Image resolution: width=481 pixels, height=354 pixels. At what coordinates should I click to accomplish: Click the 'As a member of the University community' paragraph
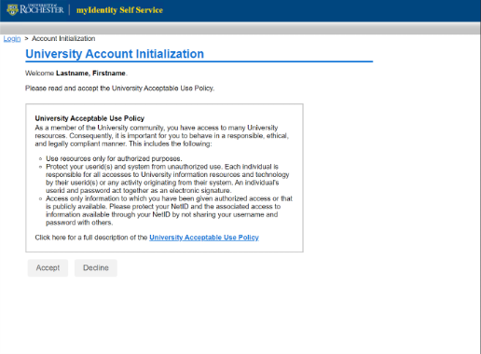[x=162, y=136]
